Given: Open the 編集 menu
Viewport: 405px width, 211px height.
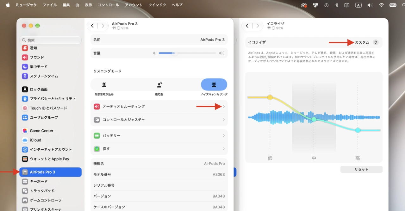Looking at the screenshot, I should pyautogui.click(x=66, y=5).
